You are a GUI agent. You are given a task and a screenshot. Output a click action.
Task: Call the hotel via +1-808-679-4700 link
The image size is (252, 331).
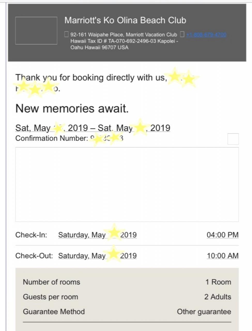pos(206,34)
